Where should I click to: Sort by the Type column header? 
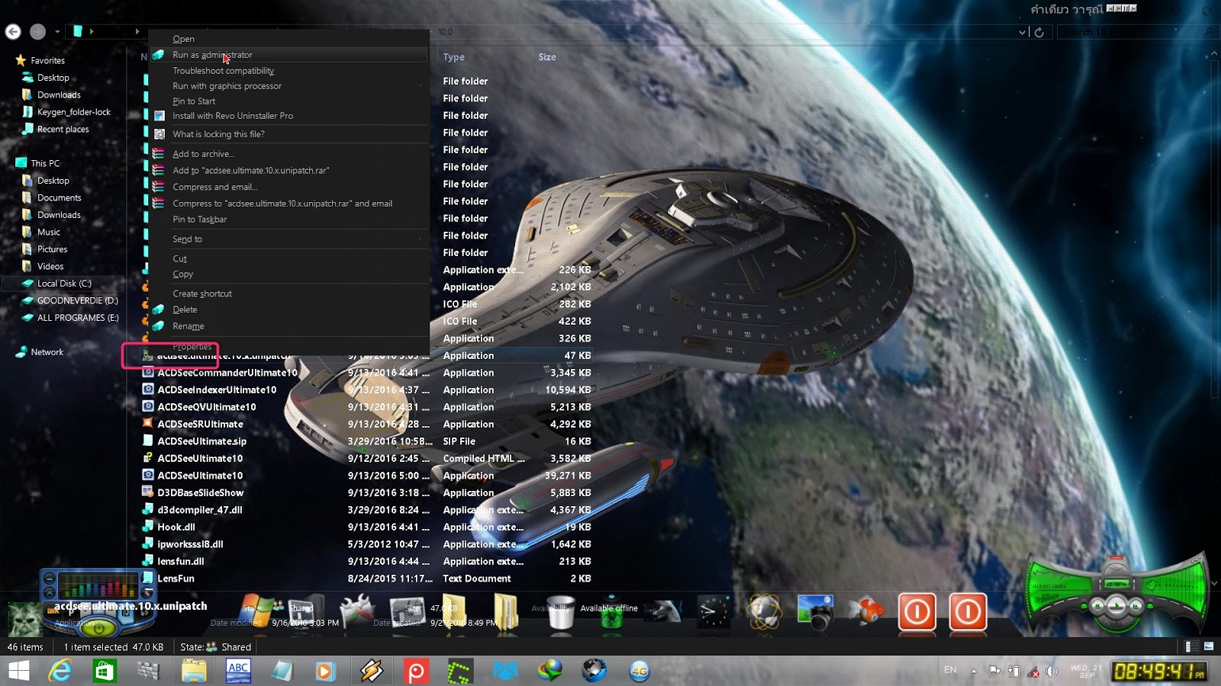(x=454, y=57)
